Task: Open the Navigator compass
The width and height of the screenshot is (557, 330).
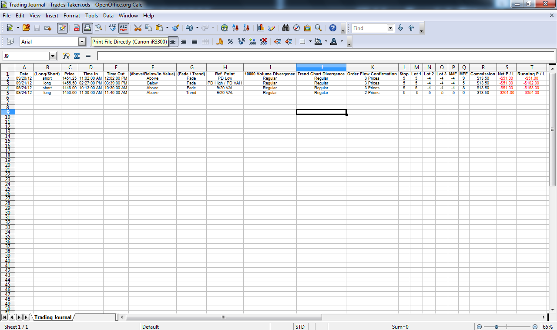Action: (297, 28)
